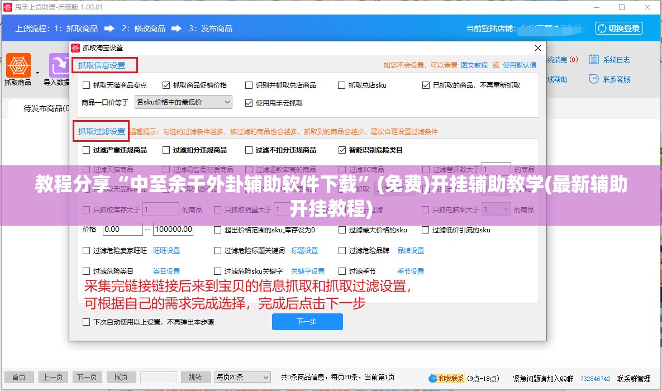The width and height of the screenshot is (662, 391).
Task: Check 过滤危险标题关键词 option
Action: 218,251
